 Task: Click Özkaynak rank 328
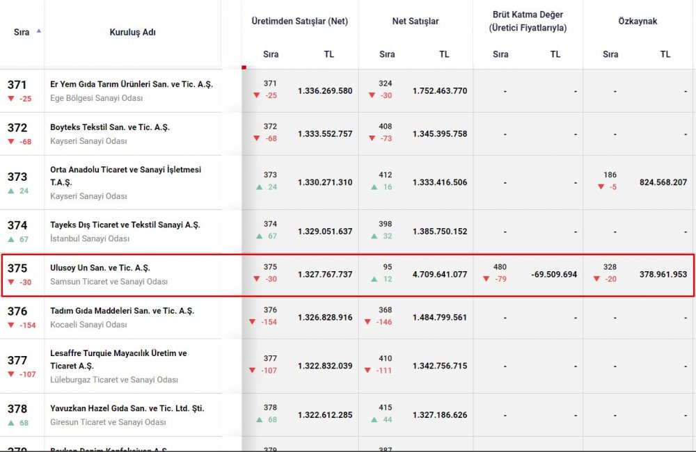[x=610, y=266]
